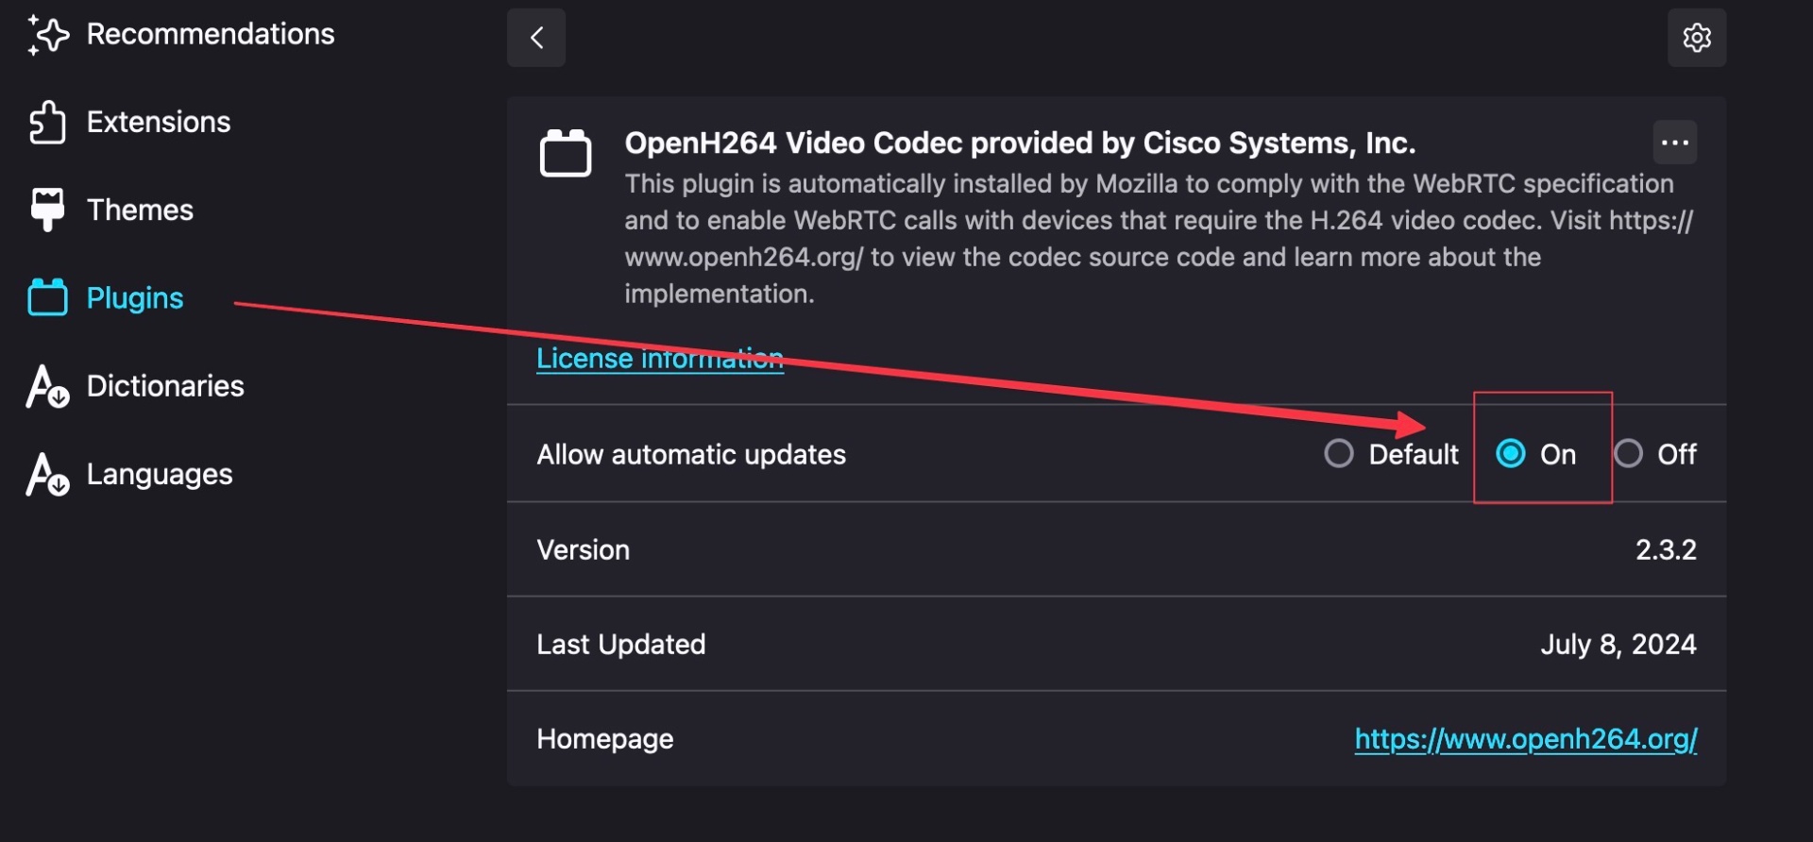
Task: Click the Extensions puzzle piece icon
Action: click(47, 123)
